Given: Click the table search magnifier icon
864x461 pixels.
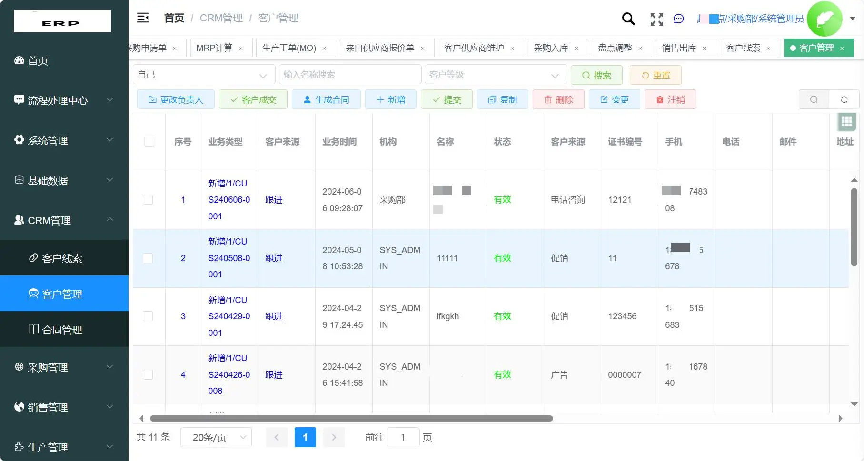Looking at the screenshot, I should (814, 99).
